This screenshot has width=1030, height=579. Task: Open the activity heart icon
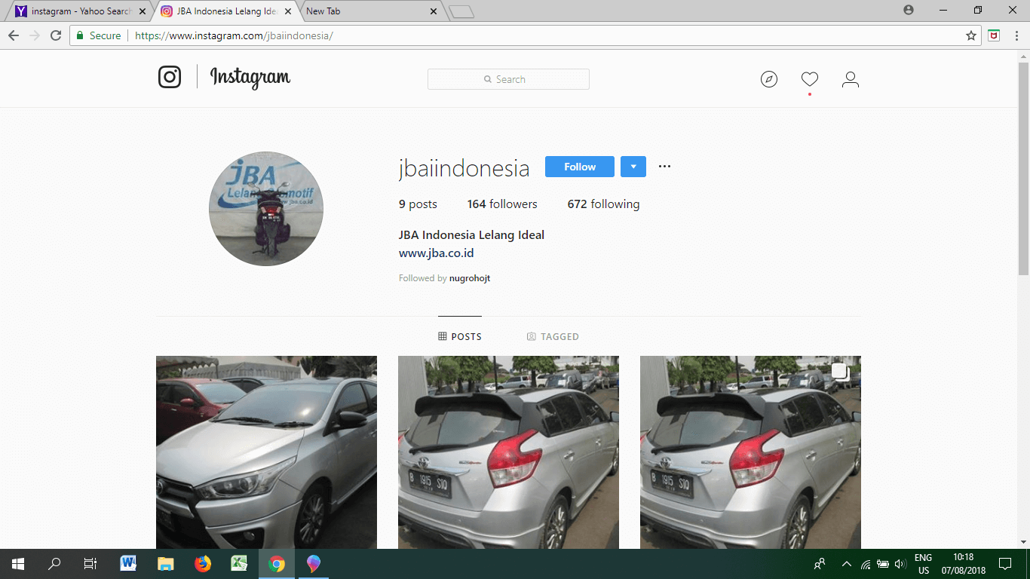pos(809,79)
